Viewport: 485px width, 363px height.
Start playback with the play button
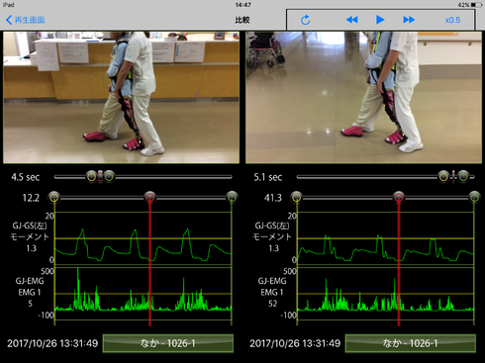pos(380,20)
